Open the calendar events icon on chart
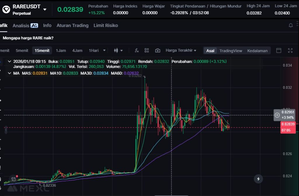Image resolution: width=299 pixels, height=196 pixels. click(x=13, y=179)
